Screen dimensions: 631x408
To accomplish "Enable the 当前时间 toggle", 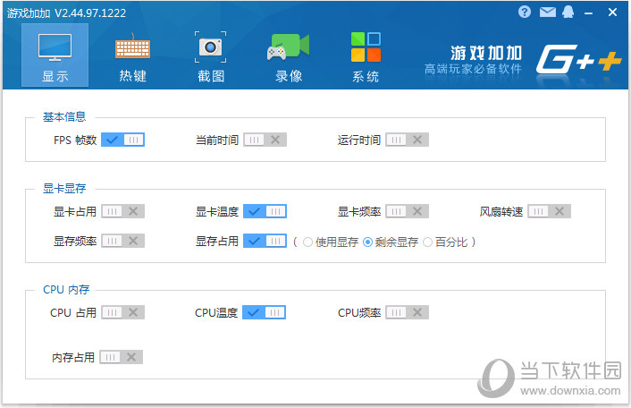I will [265, 140].
